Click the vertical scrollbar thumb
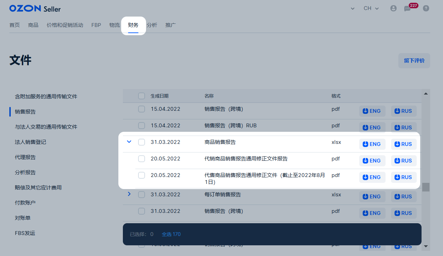443x256 pixels. [x=426, y=187]
